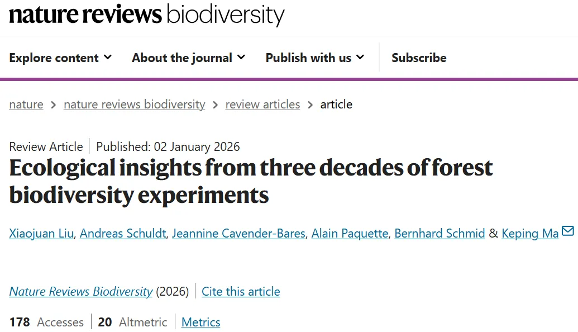
Task: Click the Subscribe menu item
Action: 419,58
